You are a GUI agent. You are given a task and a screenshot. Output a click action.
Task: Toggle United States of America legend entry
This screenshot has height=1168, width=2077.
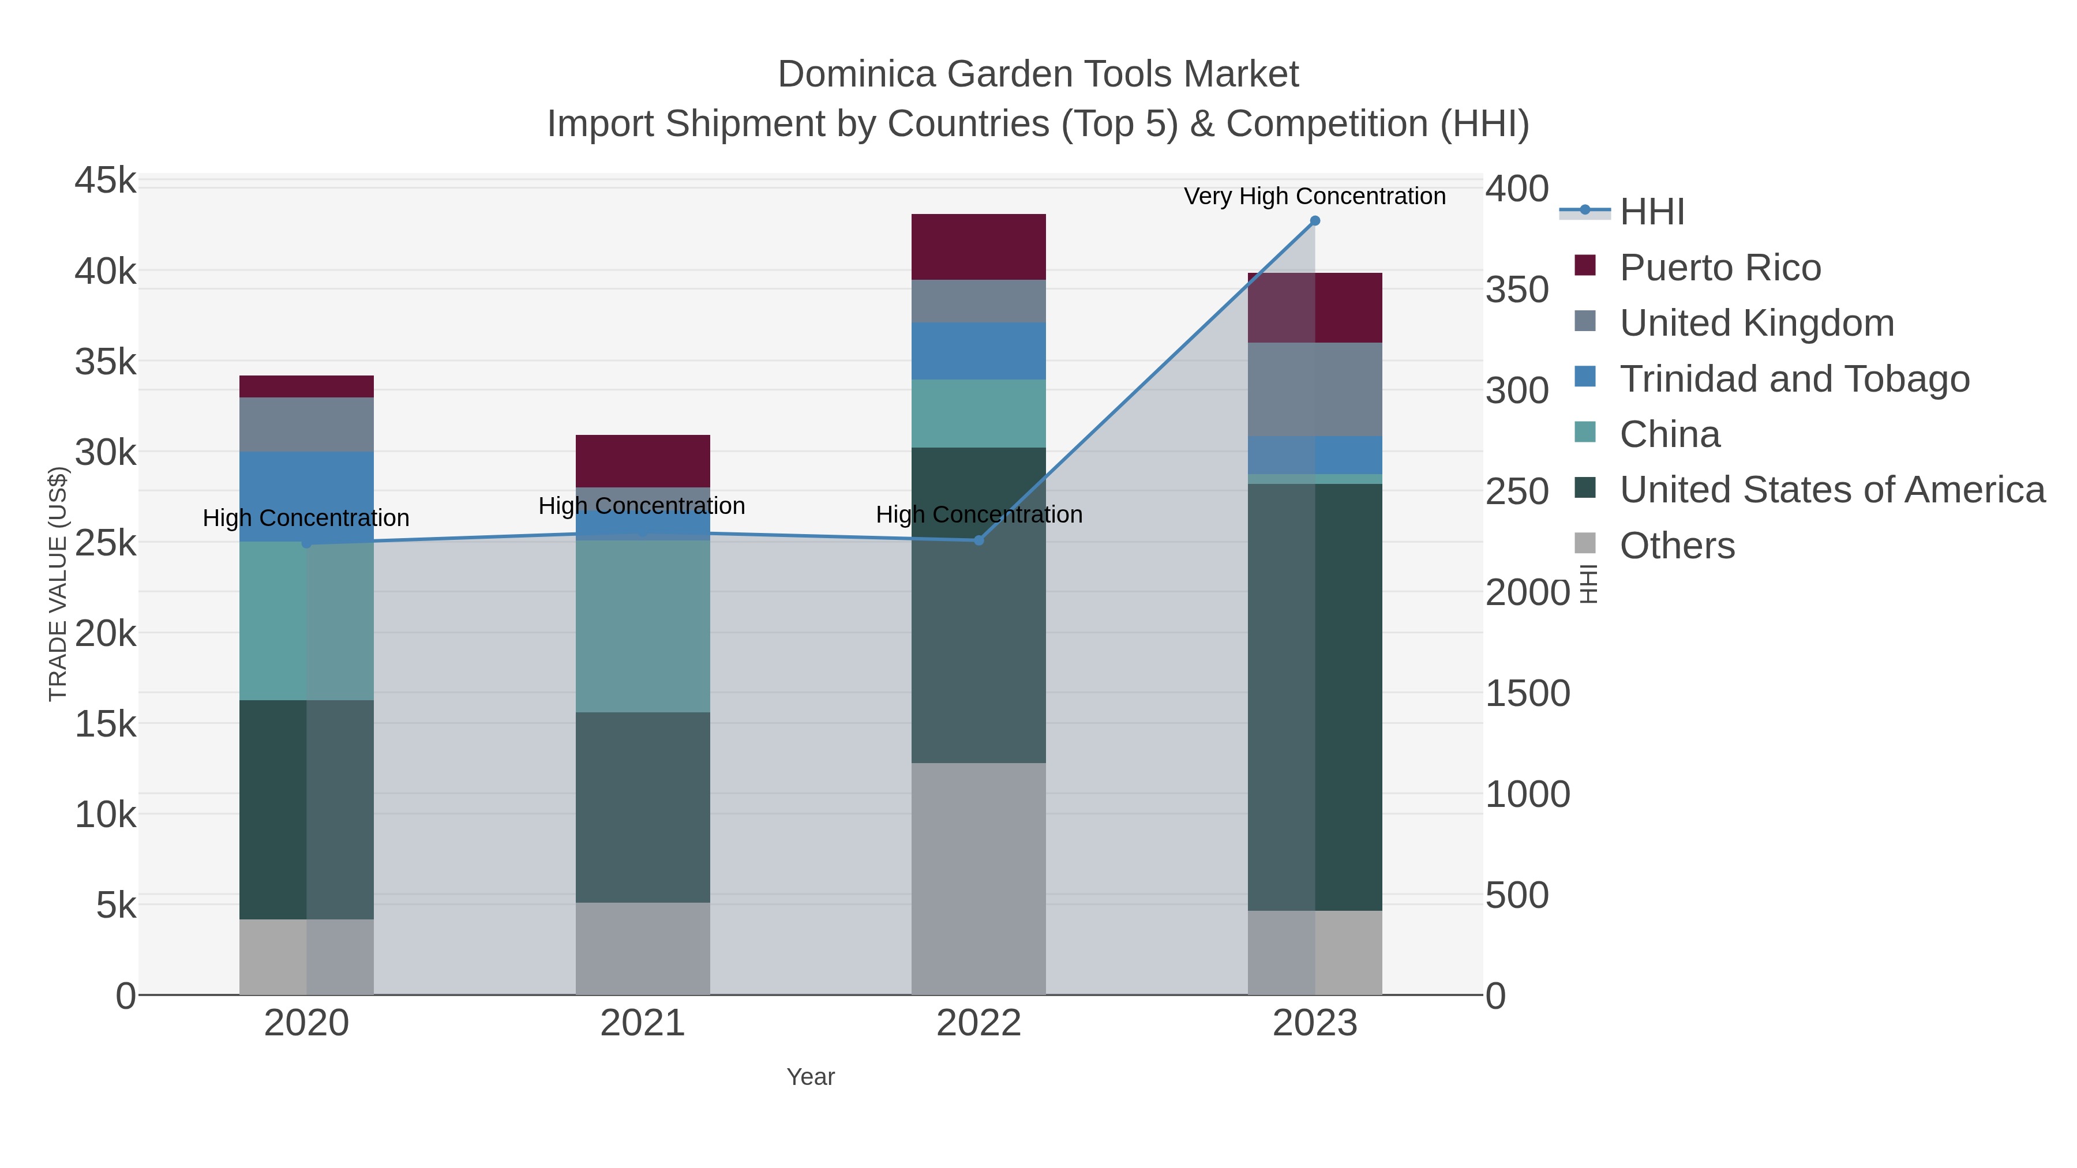(x=1809, y=490)
